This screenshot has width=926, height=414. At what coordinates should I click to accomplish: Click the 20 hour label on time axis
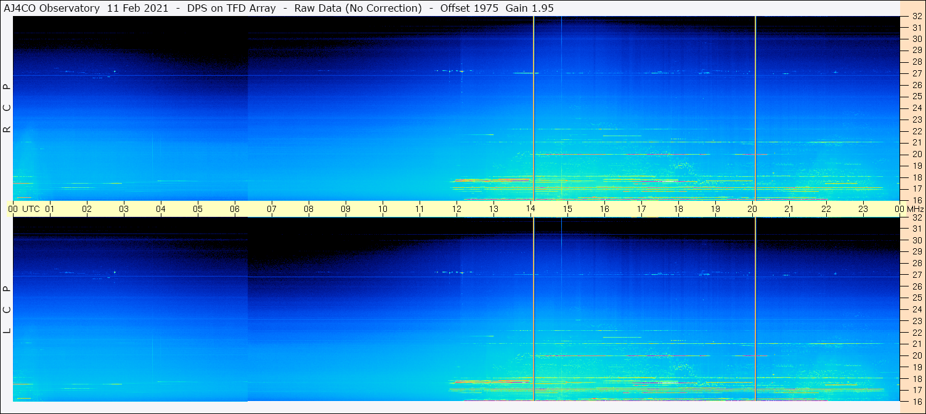click(752, 209)
